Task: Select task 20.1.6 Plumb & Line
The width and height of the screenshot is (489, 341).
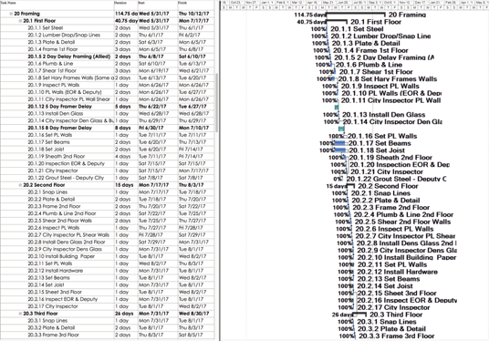Action: [x=50, y=64]
